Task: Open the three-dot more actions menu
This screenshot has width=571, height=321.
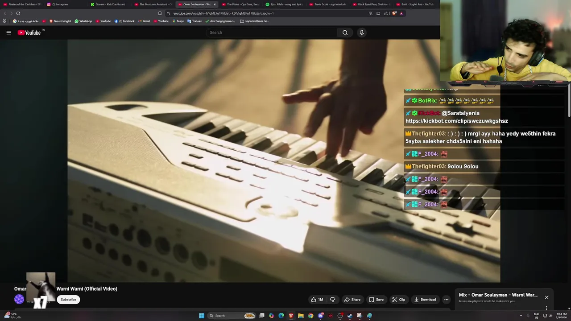Action: click(x=446, y=300)
